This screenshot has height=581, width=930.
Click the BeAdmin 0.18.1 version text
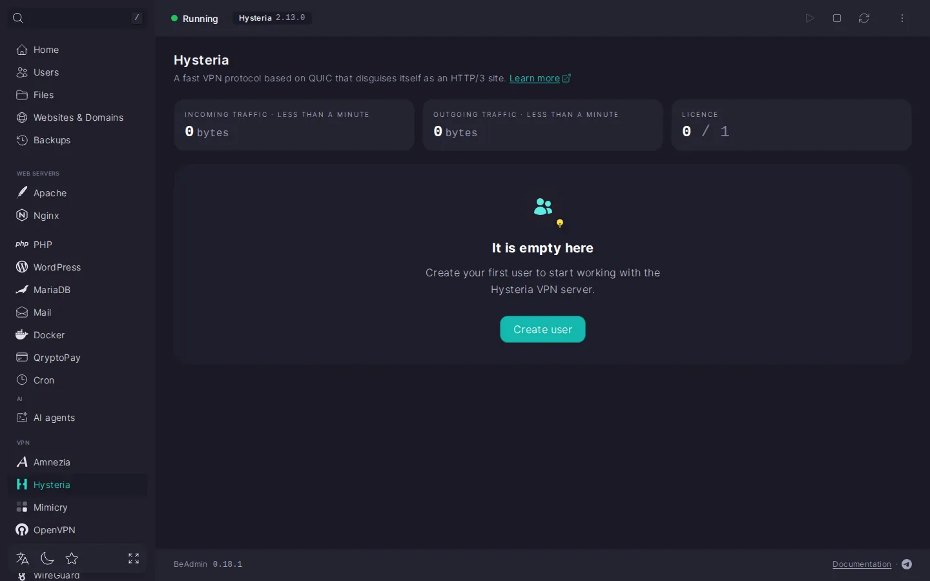coord(208,564)
